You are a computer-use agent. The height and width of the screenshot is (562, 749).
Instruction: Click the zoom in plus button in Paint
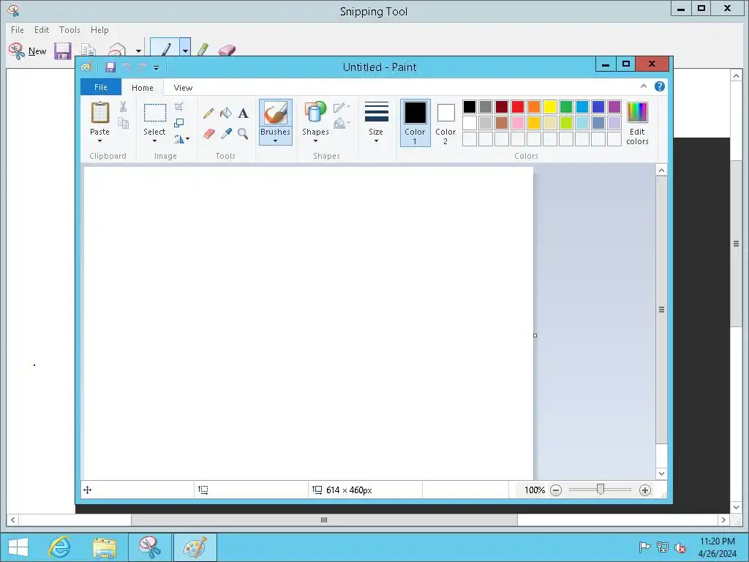point(645,490)
